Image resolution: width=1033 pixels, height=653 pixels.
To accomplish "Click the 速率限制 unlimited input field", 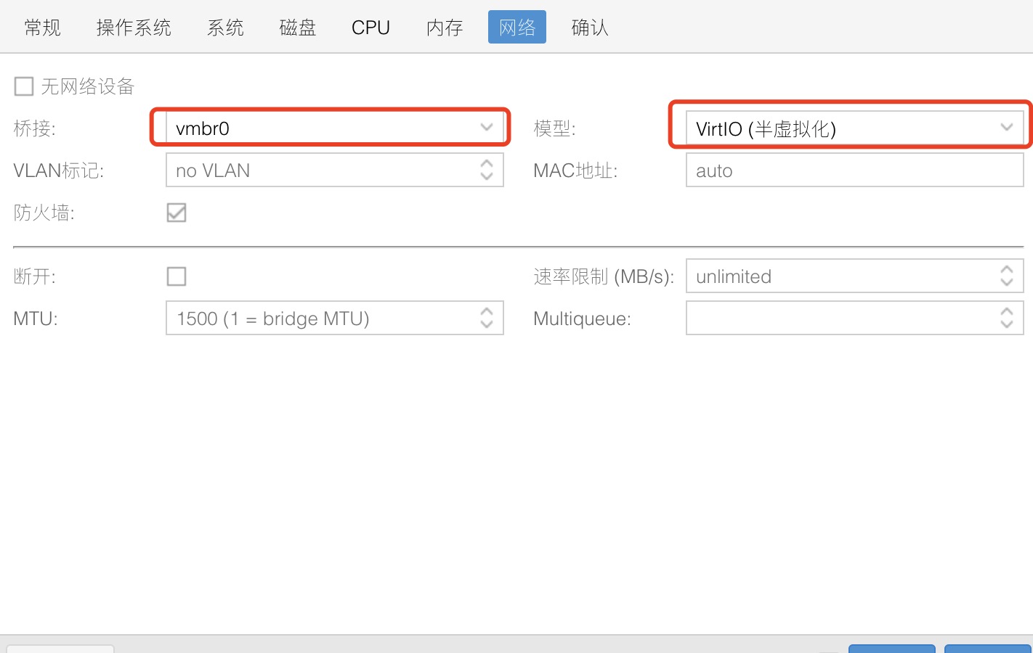I will [839, 276].
